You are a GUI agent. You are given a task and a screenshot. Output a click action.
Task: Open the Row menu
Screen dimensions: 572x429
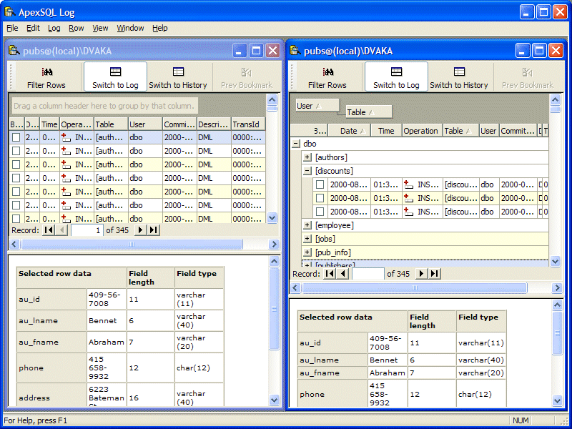pos(77,28)
